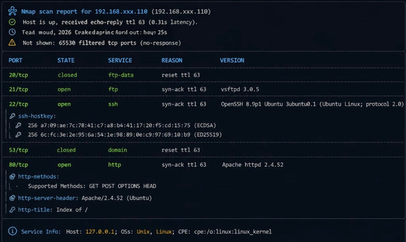Click the http-title label

35,210
